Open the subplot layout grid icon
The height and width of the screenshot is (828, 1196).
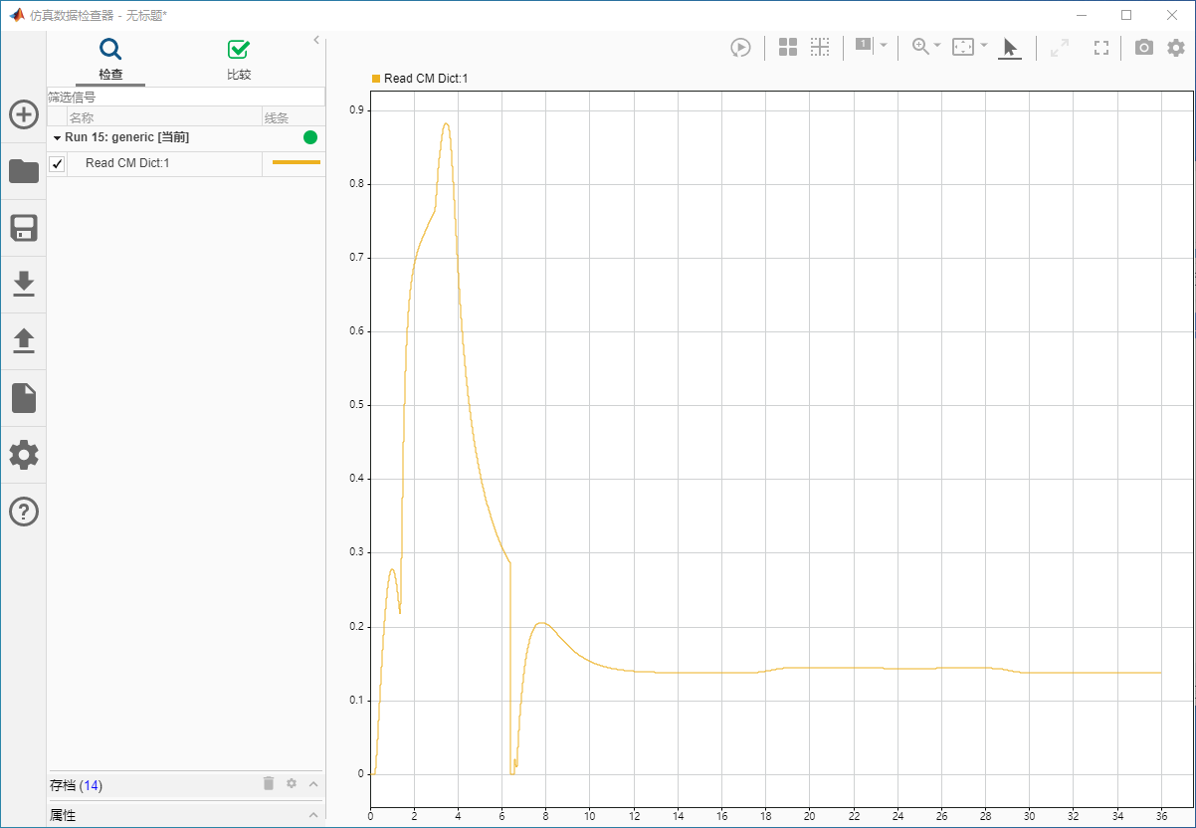click(x=788, y=47)
